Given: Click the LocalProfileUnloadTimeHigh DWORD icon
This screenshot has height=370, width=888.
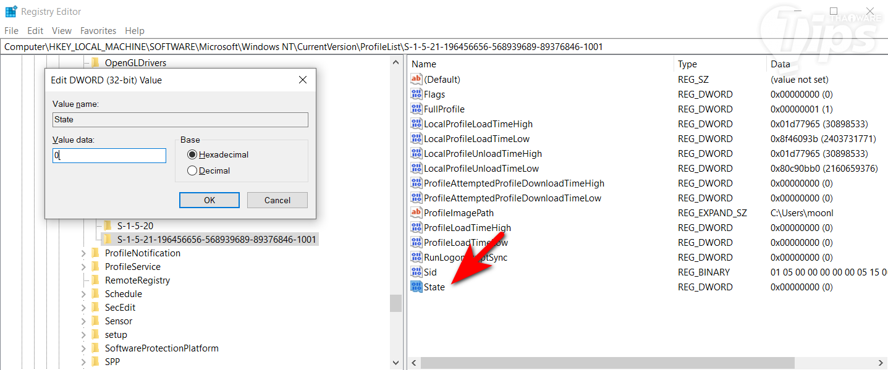Looking at the screenshot, I should tap(417, 153).
